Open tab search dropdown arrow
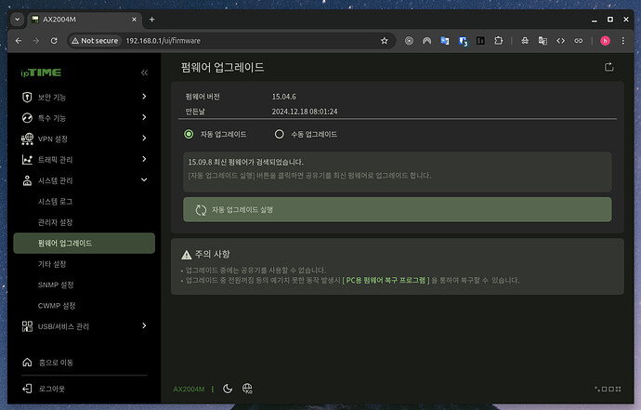This screenshot has height=410, width=641. (x=18, y=20)
